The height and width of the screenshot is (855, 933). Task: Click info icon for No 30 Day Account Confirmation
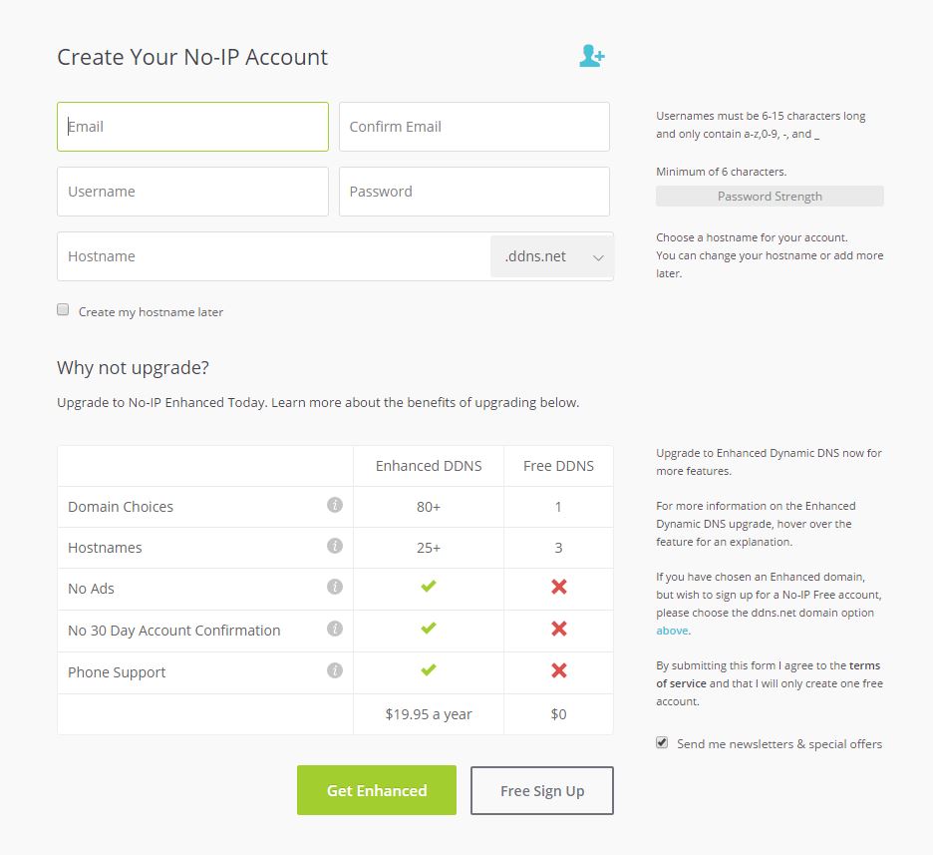click(x=335, y=629)
